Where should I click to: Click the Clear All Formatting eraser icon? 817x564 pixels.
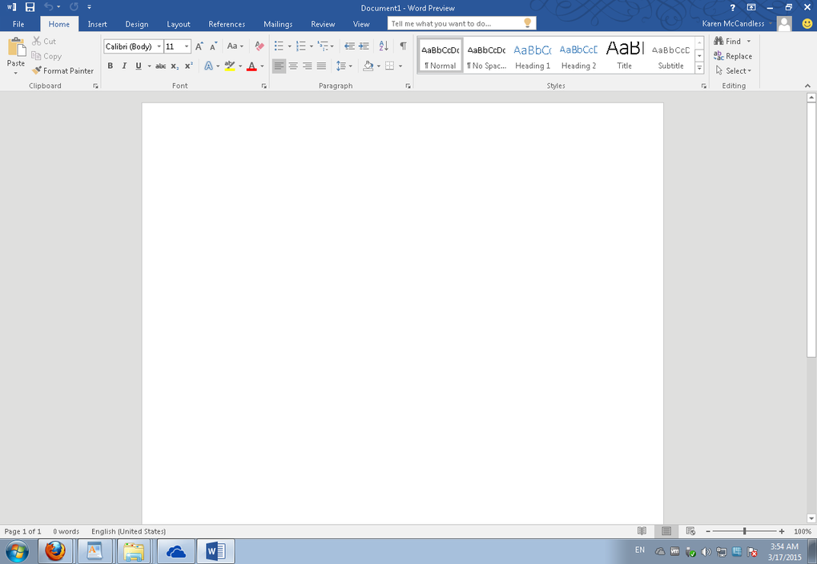[259, 46]
